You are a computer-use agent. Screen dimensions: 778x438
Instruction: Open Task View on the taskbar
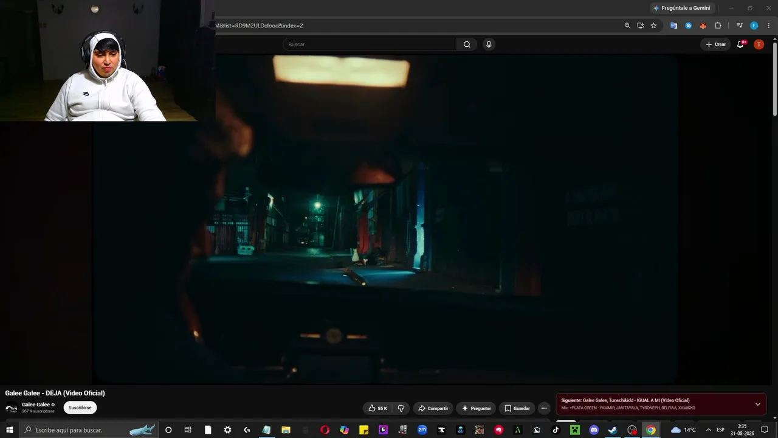click(188, 430)
